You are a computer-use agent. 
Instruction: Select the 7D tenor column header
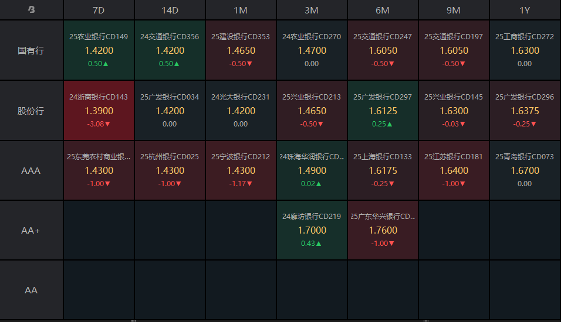tap(99, 11)
